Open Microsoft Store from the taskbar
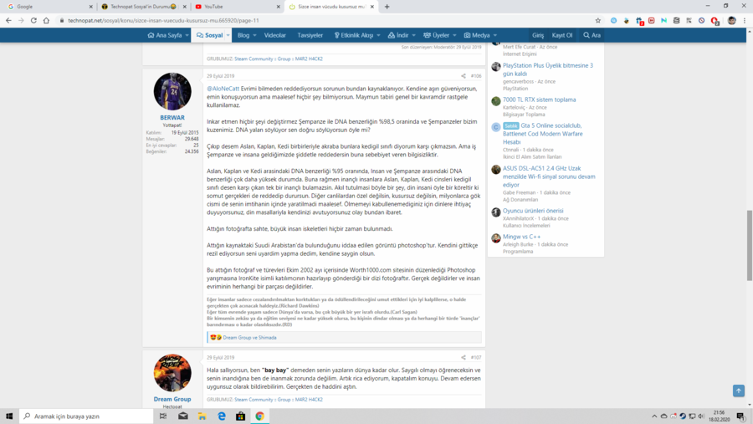The image size is (753, 424). tap(241, 416)
